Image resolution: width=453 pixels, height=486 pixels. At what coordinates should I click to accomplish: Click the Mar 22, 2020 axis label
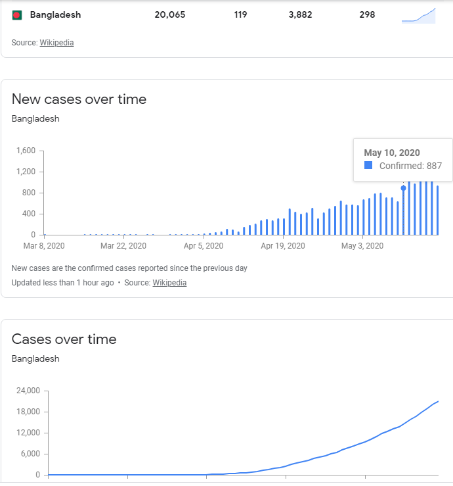[x=123, y=246]
